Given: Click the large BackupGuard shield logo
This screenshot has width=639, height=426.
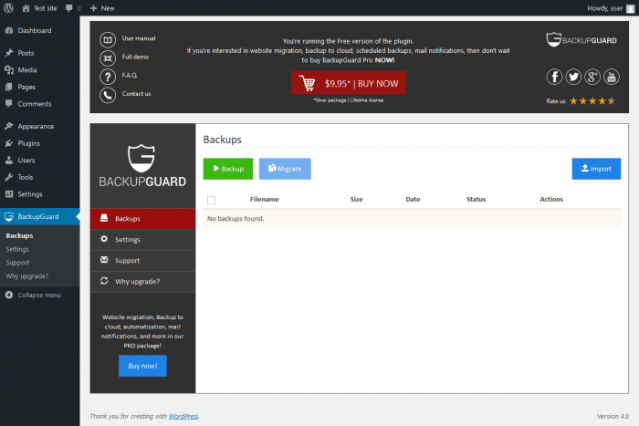Looking at the screenshot, I should pos(142,165).
